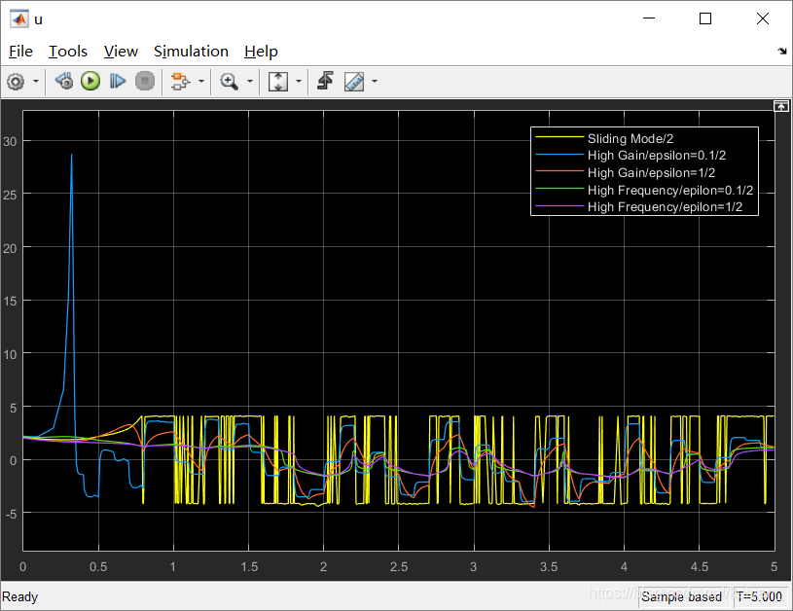Screen dimensions: 793x611
Task: Open the Tools menu
Action: click(68, 52)
